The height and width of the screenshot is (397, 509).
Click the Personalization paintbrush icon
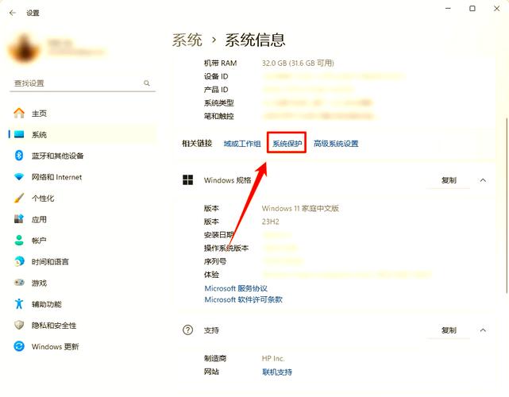pos(19,198)
